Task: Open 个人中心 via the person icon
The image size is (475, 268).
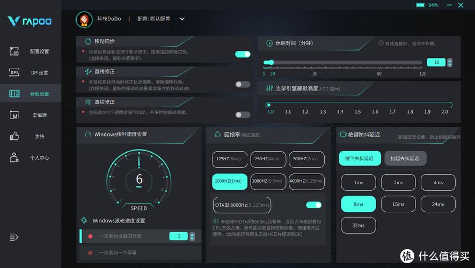Action: 14,158
